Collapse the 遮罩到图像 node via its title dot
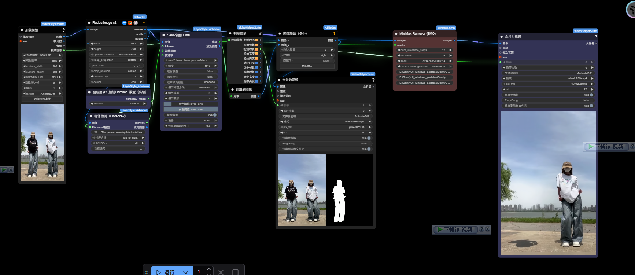The width and height of the screenshot is (635, 275). click(232, 89)
